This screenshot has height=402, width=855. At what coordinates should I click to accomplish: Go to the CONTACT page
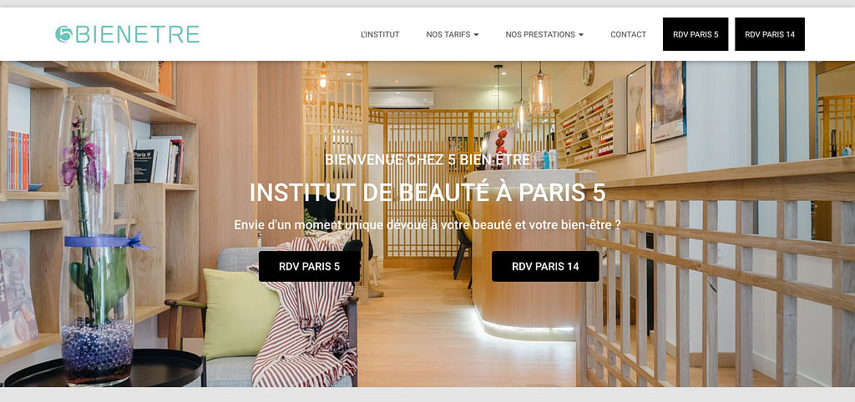(628, 34)
